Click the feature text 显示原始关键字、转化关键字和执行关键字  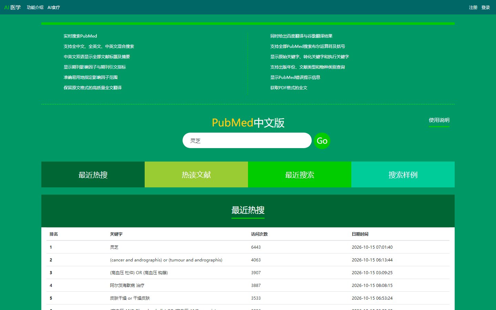click(310, 56)
